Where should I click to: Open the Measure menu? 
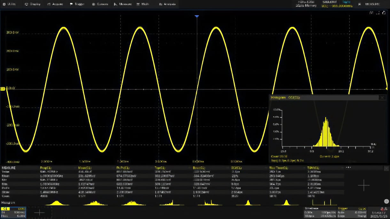(x=123, y=4)
